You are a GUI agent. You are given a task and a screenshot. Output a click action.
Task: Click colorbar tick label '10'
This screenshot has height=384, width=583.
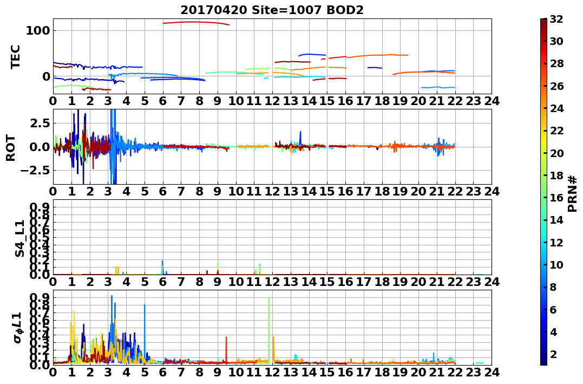point(556,264)
